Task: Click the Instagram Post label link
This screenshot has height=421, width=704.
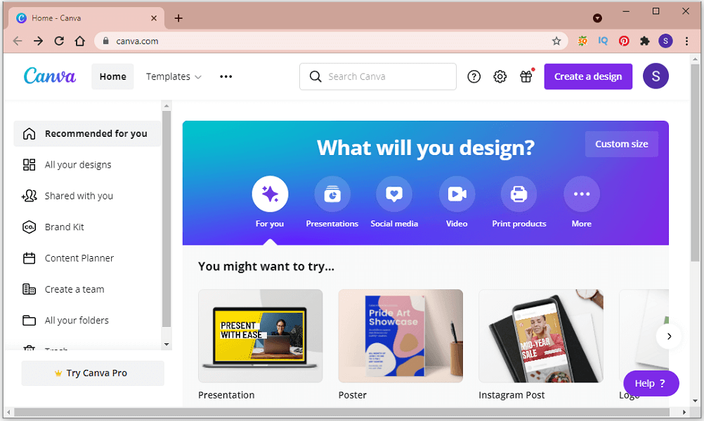Action: point(511,395)
